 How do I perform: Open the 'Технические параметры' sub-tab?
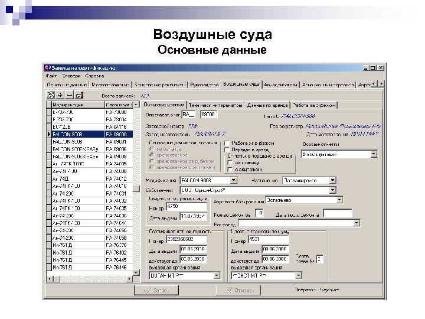click(x=215, y=105)
